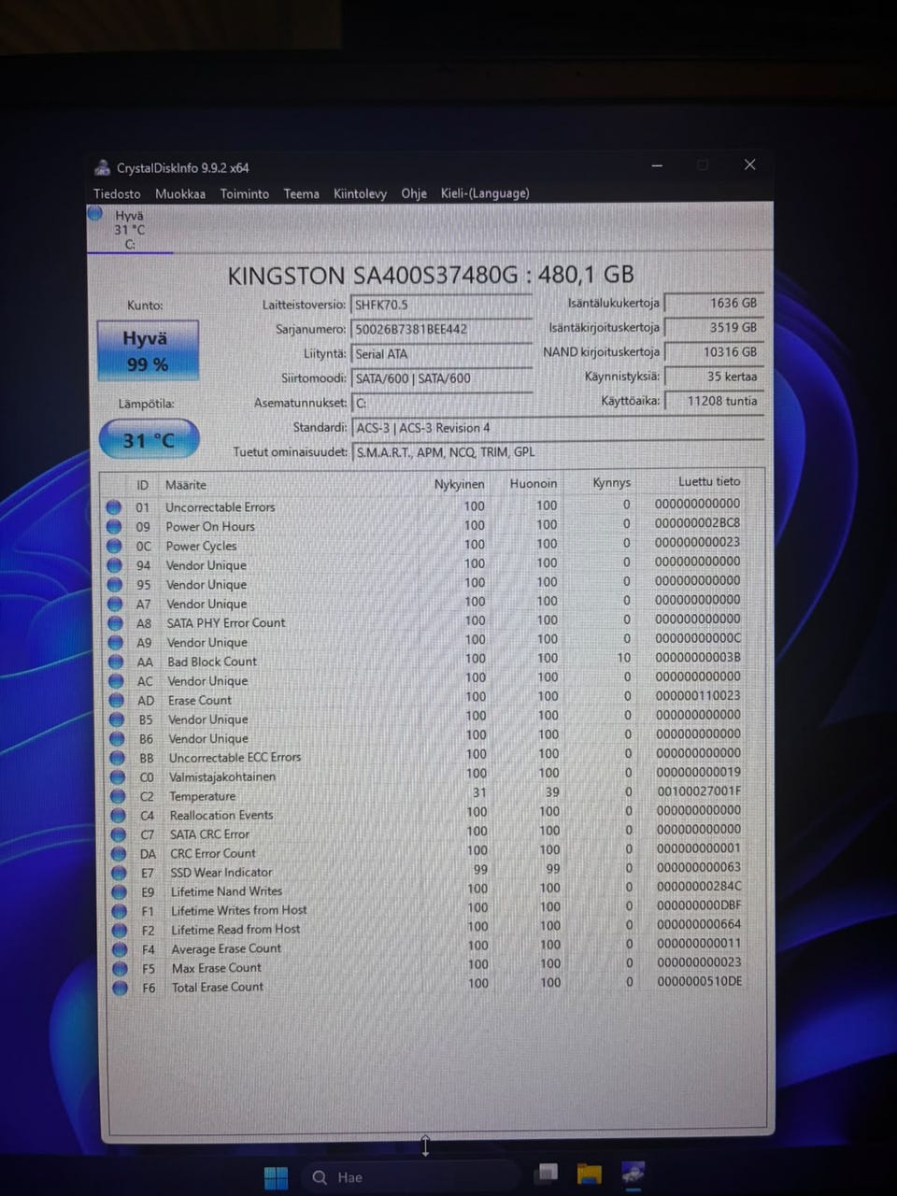Click the Hyvä 99 % health status button

147,350
